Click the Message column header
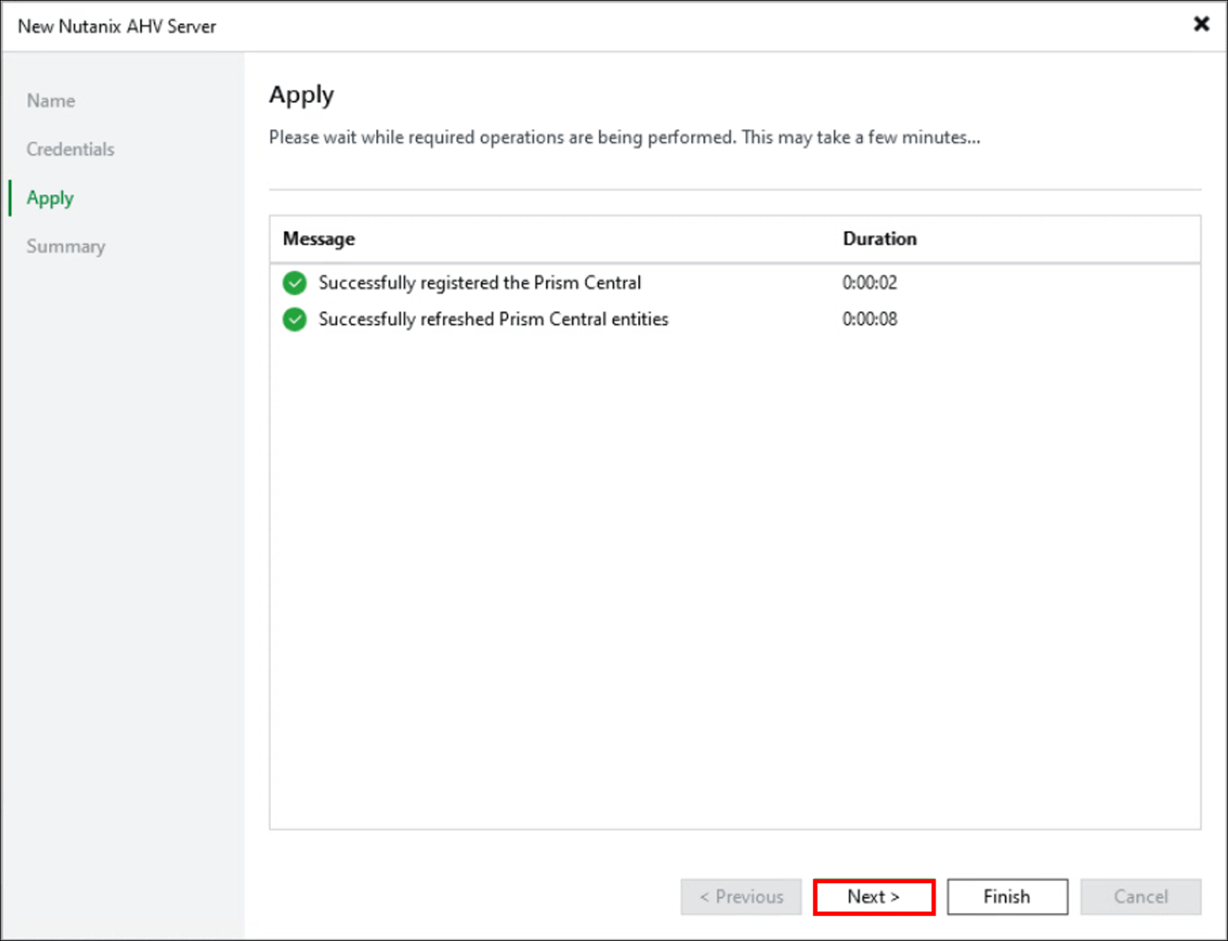 coord(318,239)
